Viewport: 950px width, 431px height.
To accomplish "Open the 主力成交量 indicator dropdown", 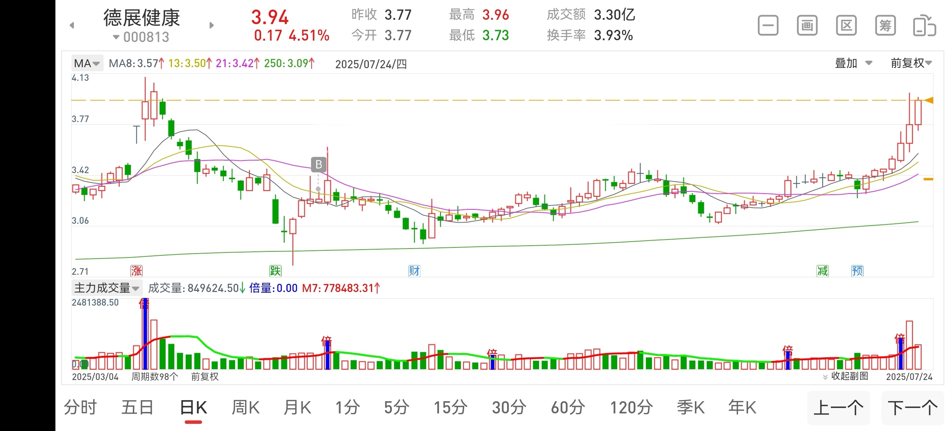I will tap(107, 288).
